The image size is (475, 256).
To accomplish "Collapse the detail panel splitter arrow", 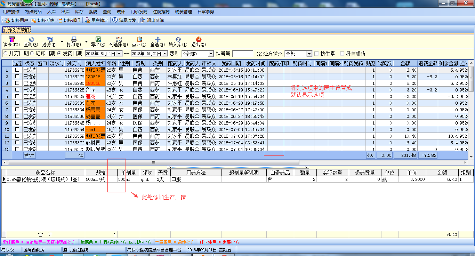I will pos(237,167).
